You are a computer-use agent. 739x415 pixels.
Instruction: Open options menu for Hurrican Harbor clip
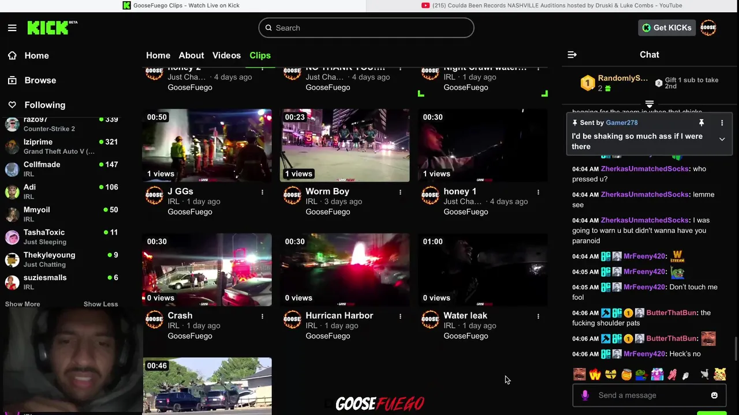coord(400,316)
